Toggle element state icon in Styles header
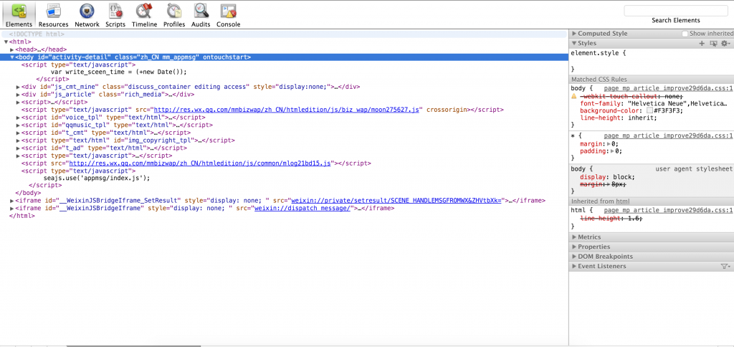734x347 pixels. (713, 43)
